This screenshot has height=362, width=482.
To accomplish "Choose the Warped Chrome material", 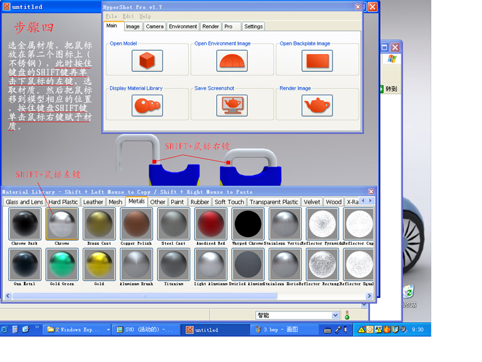I will (248, 224).
